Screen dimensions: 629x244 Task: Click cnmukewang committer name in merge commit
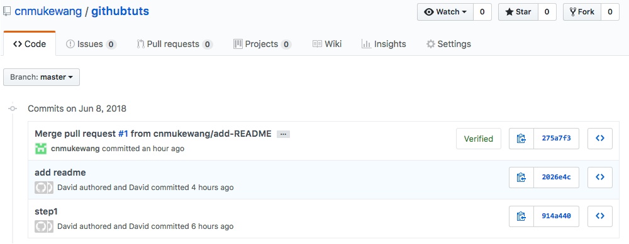(x=75, y=149)
